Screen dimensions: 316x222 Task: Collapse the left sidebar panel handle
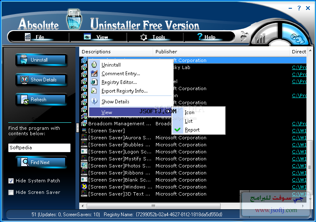tap(78, 128)
